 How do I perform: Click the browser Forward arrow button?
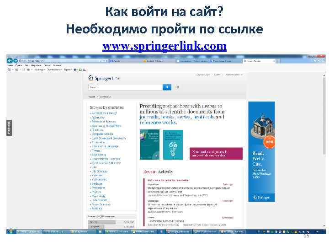(x=16, y=61)
